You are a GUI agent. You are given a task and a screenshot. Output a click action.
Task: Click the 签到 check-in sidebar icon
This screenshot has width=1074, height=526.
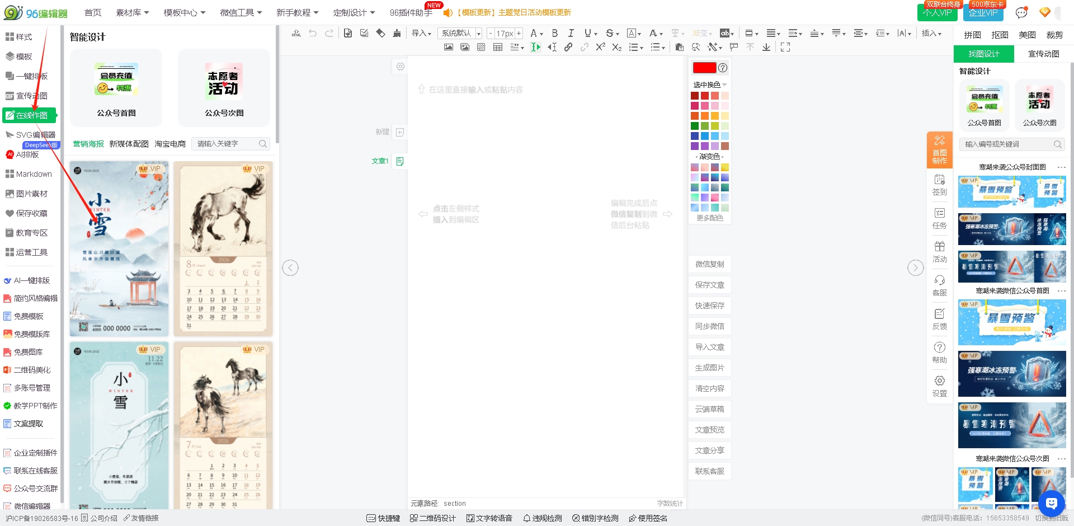click(x=939, y=184)
